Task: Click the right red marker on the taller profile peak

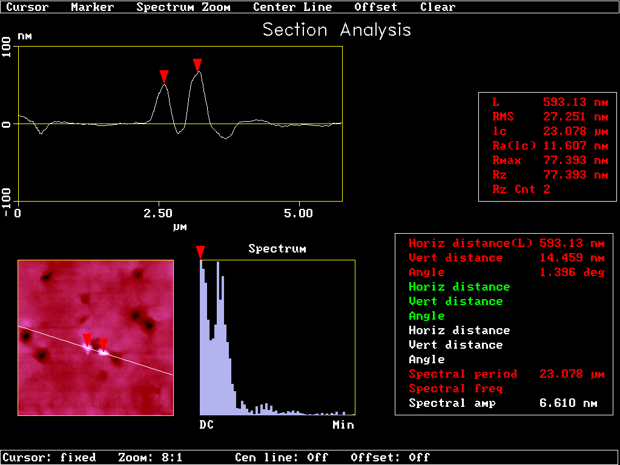Action: pyautogui.click(x=197, y=65)
